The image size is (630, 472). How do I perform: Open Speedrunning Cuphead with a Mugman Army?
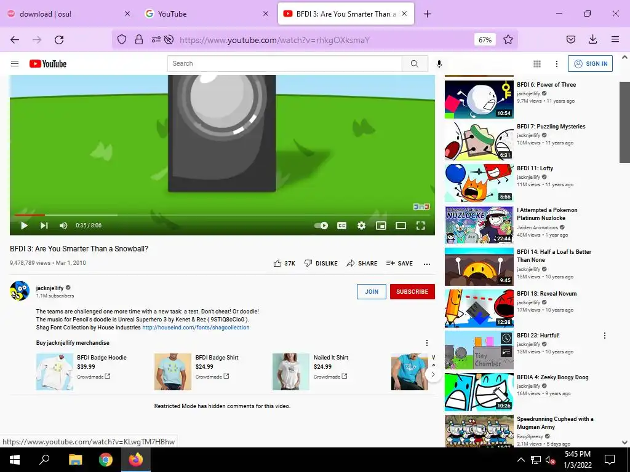point(555,423)
